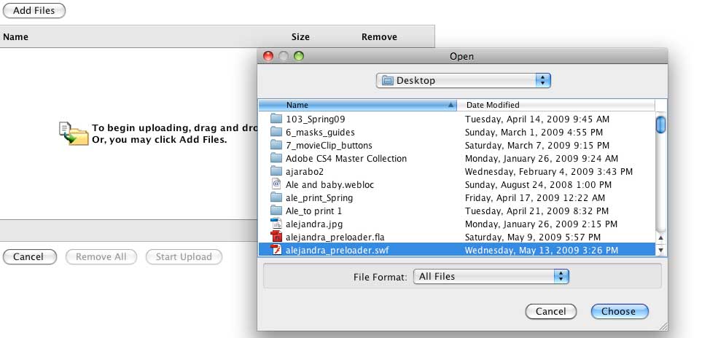Click the Choose button
Viewport: 718px width, 338px height.
pyautogui.click(x=620, y=312)
